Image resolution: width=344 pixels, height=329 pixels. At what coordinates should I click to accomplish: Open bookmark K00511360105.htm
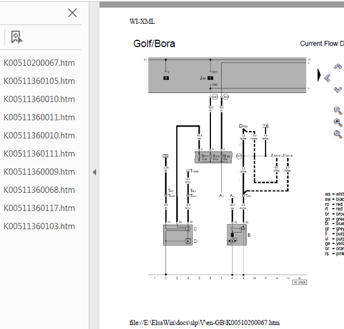(x=39, y=81)
